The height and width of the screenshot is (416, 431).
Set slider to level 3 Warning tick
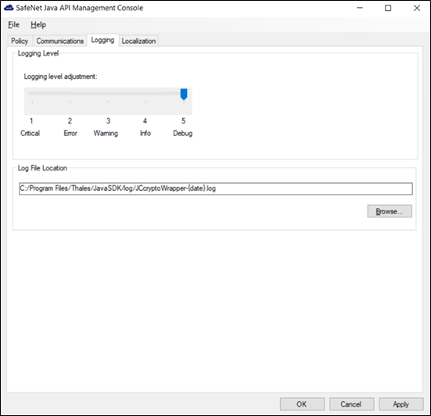[108, 102]
